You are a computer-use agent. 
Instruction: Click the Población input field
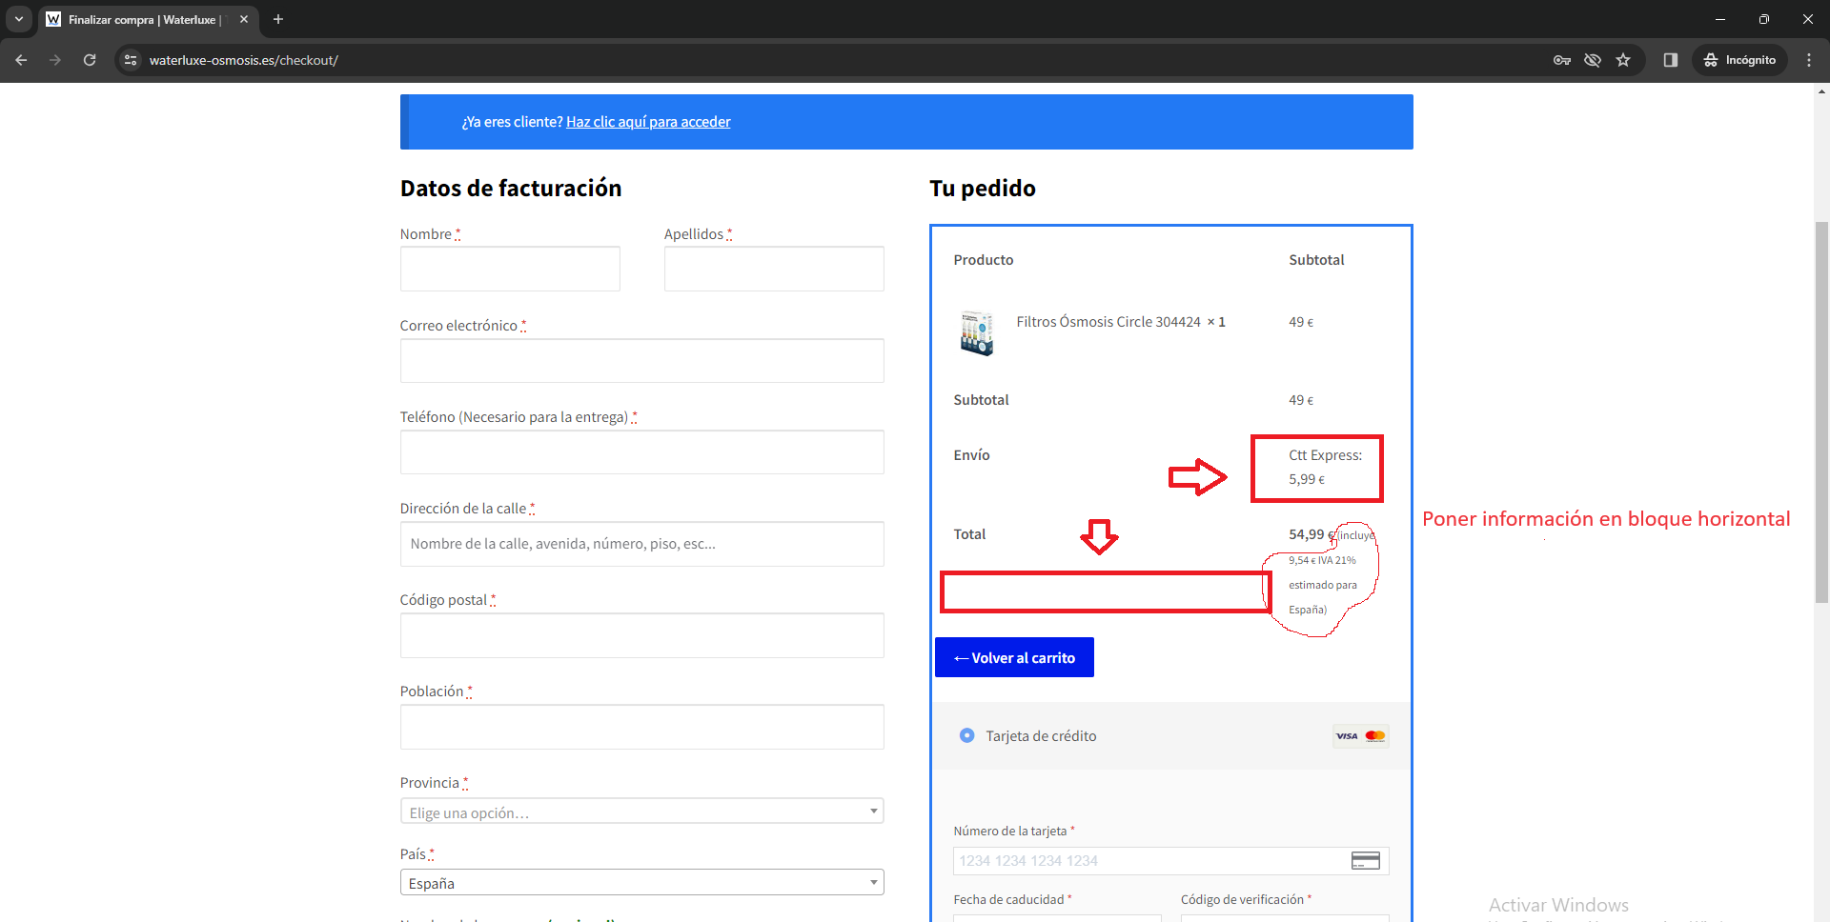pyautogui.click(x=642, y=726)
